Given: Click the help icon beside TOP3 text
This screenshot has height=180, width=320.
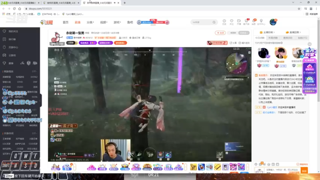Looking at the screenshot, I should click(x=282, y=43).
